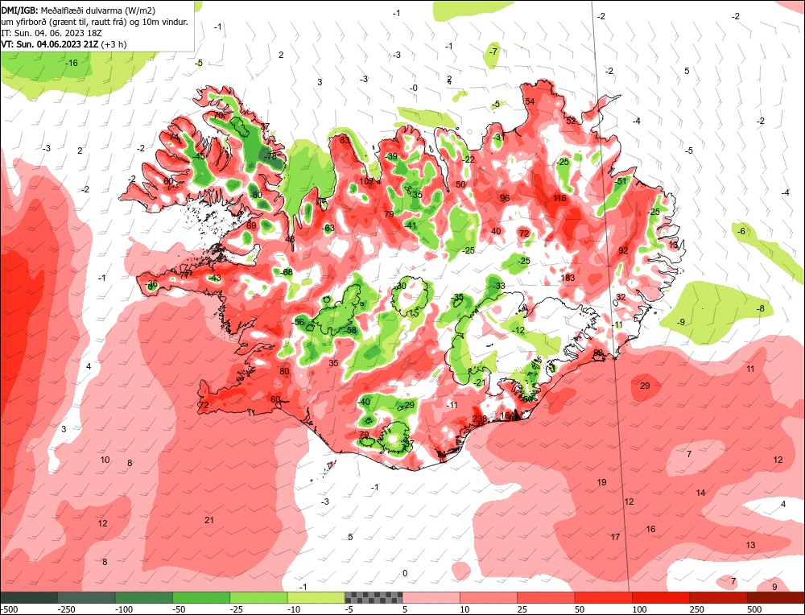Click the dark green -500 to -250 legend swatch
This screenshot has height=615, width=805.
pyautogui.click(x=29, y=597)
